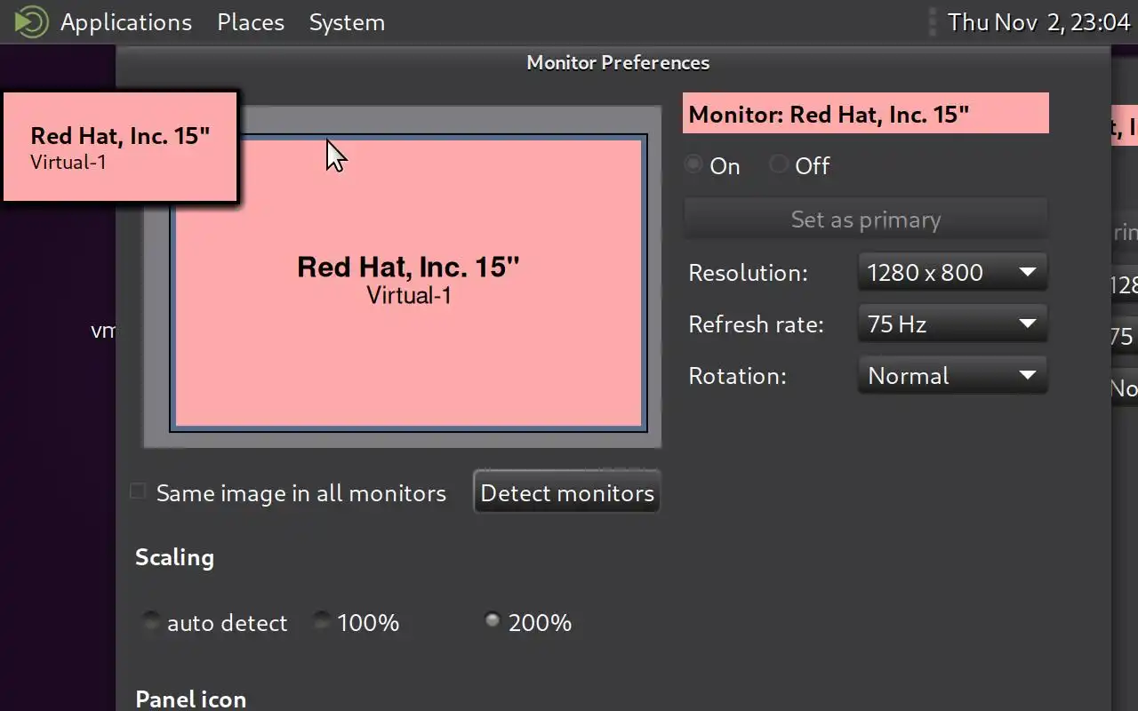1138x711 pixels.
Task: Open the System menu
Action: (347, 22)
